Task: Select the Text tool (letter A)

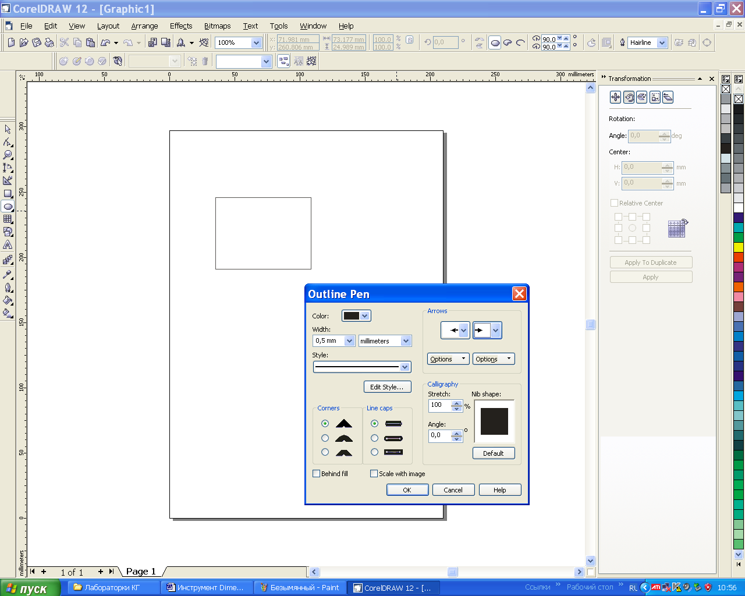Action: pyautogui.click(x=8, y=244)
